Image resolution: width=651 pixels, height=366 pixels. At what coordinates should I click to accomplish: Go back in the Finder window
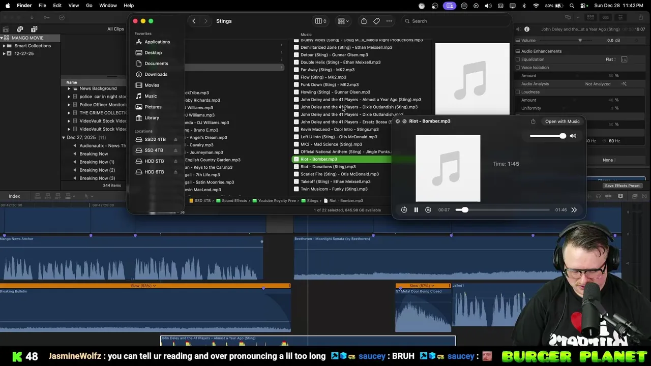coord(194,21)
